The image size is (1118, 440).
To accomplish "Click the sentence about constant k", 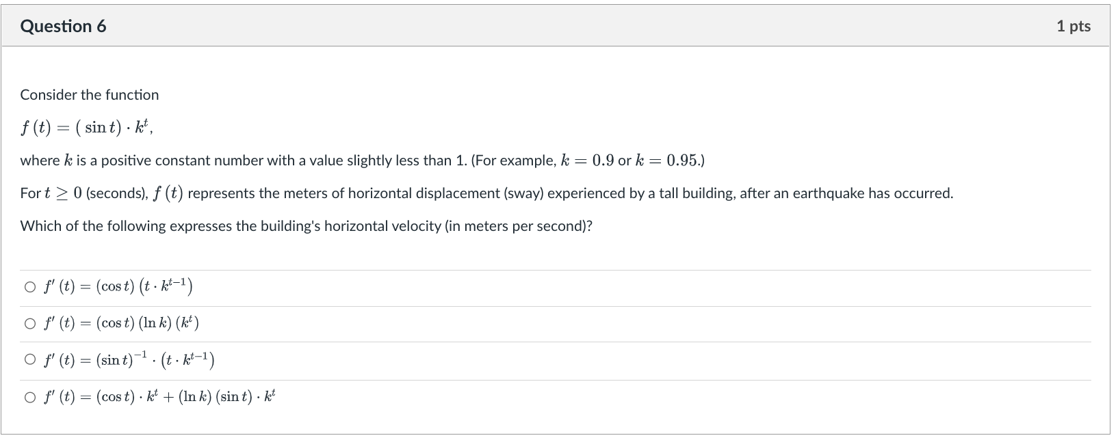I will [363, 160].
